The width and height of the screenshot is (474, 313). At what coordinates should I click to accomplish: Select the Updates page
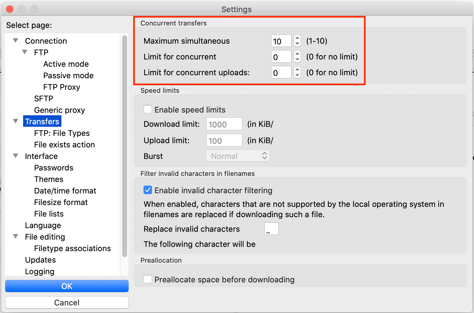point(40,260)
